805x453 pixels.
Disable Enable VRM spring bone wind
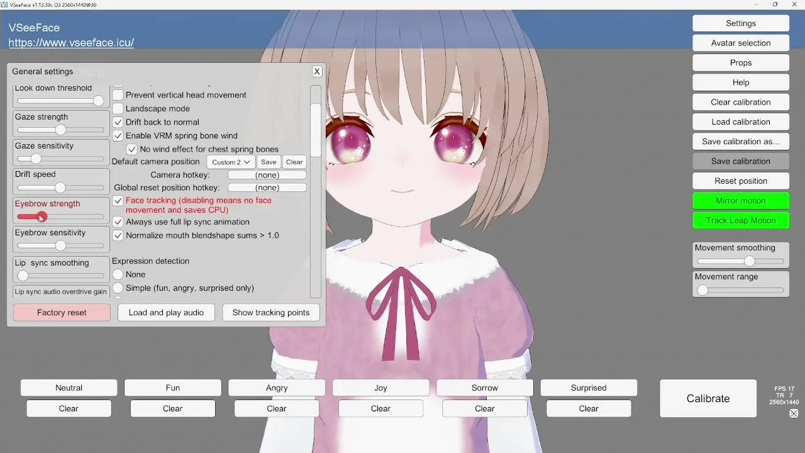(118, 135)
